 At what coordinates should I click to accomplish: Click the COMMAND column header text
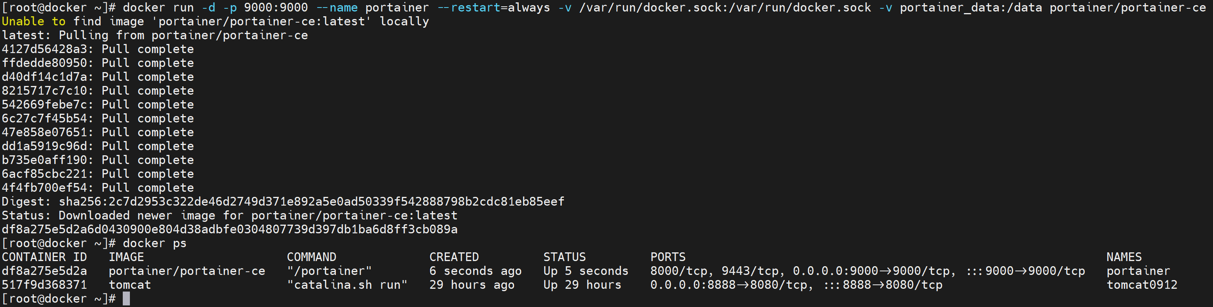tap(311, 257)
